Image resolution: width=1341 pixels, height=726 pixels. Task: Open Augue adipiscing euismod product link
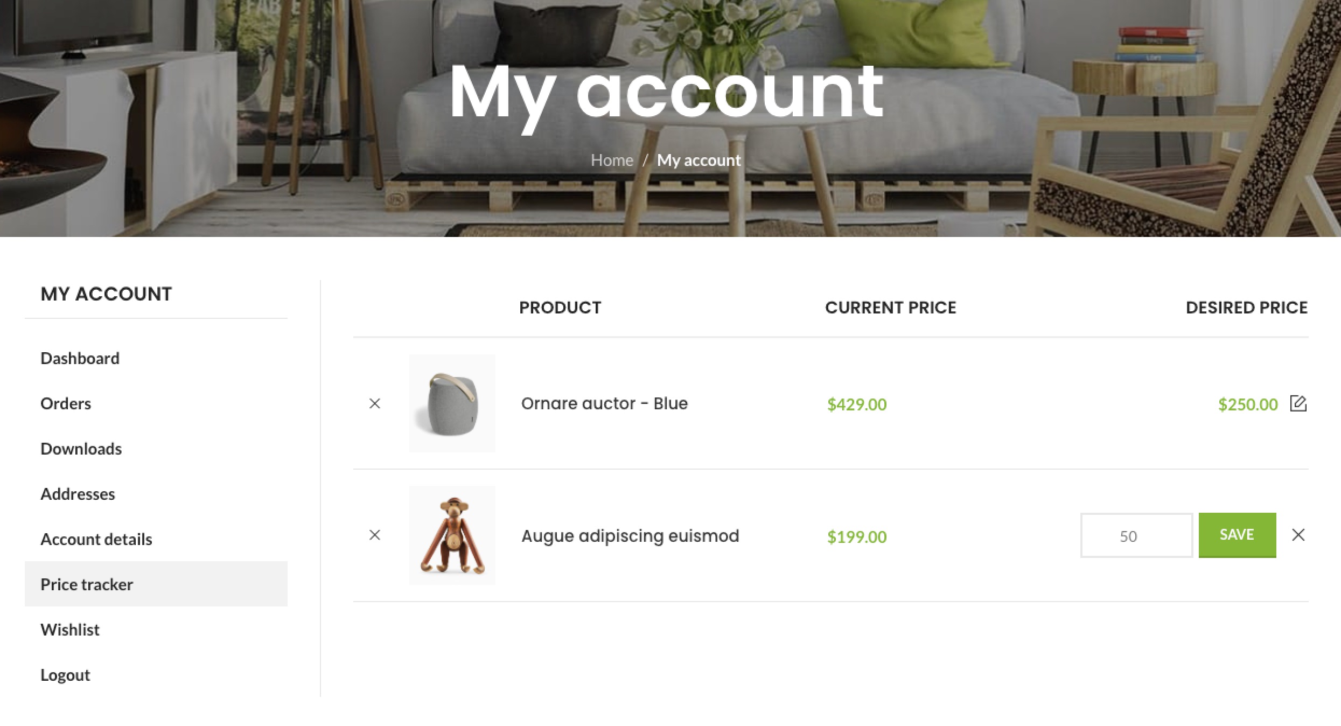pos(630,536)
